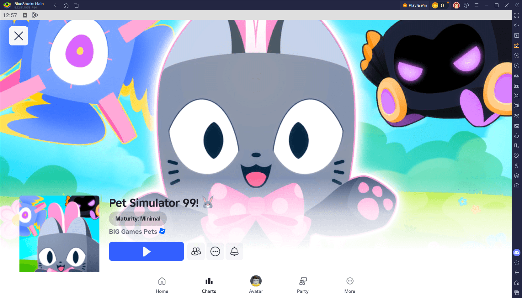This screenshot has height=298, width=522.
Task: Toggle airplane mode icon in side toolbar
Action: (517, 136)
